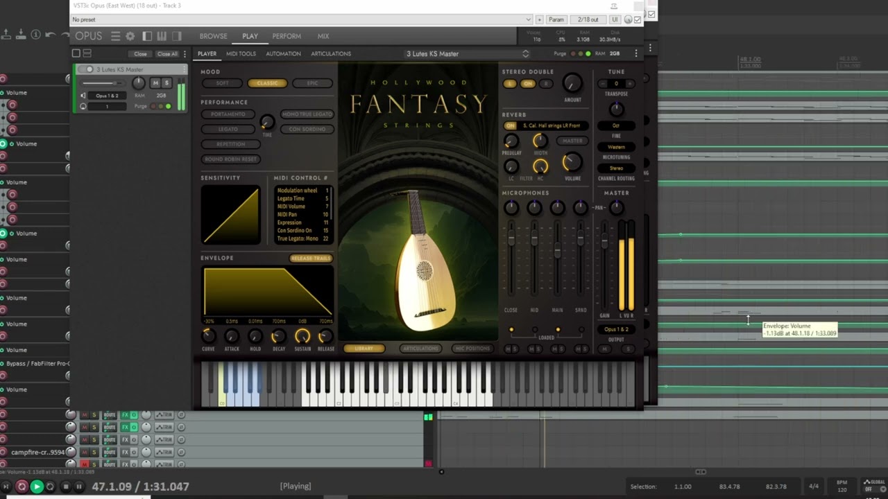The width and height of the screenshot is (888, 499).
Task: Click stop button in REAPER transport
Action: (x=66, y=487)
